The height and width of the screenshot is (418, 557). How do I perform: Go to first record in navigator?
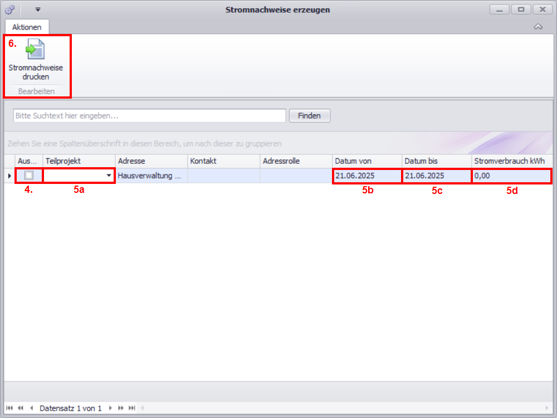[x=9, y=408]
